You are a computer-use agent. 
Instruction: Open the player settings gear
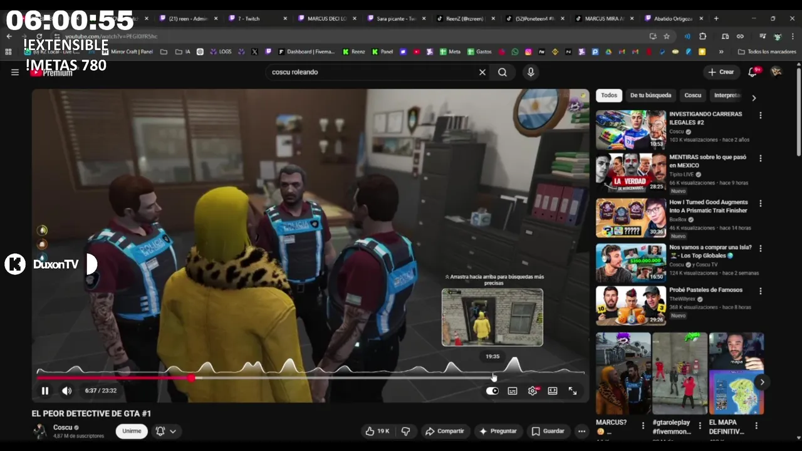(x=533, y=391)
